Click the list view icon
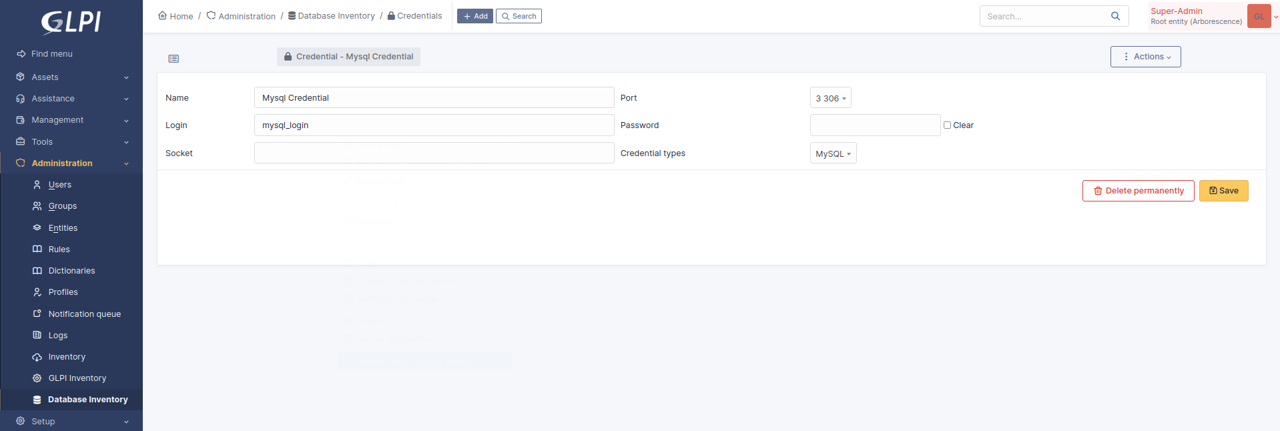 click(x=174, y=59)
